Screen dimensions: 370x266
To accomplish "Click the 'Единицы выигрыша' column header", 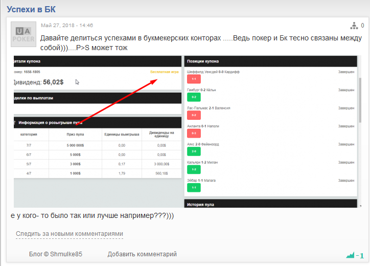I will tap(122, 134).
